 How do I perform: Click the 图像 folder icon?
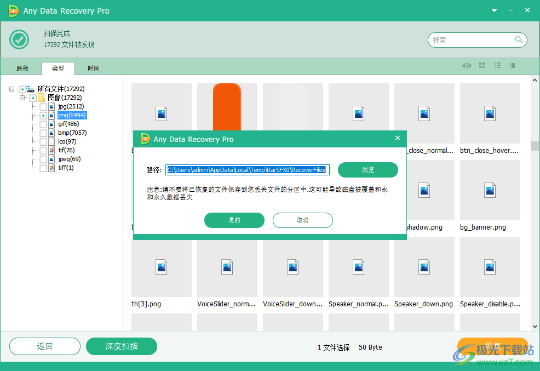tap(41, 98)
